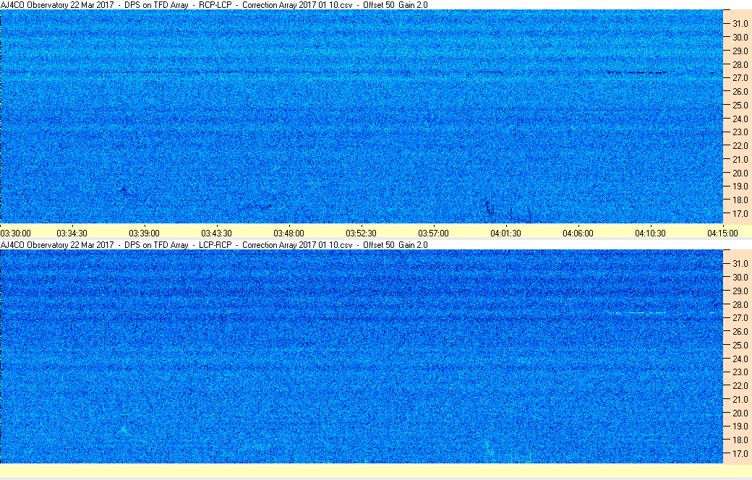Click the 03:39:00 time label
The height and width of the screenshot is (480, 752).
[144, 233]
